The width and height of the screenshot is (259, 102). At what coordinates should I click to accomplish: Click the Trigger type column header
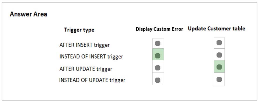tap(79, 30)
